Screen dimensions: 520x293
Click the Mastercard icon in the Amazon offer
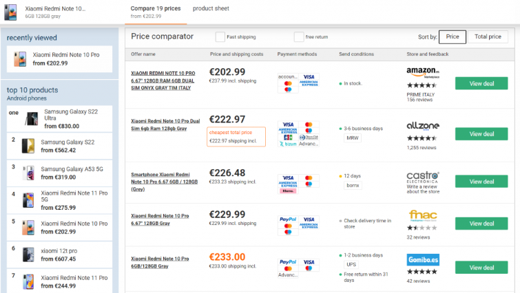point(288,83)
